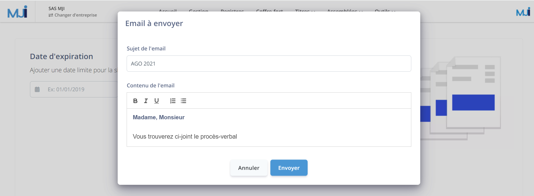Click the 'Email à envoyer' dialog title
The height and width of the screenshot is (196, 534).
pos(154,24)
